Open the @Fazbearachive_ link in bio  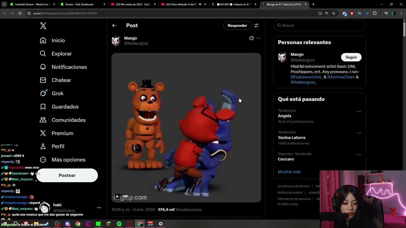[306, 77]
